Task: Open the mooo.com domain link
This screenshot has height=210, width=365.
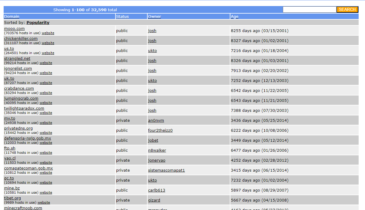Action: [x=14, y=29]
